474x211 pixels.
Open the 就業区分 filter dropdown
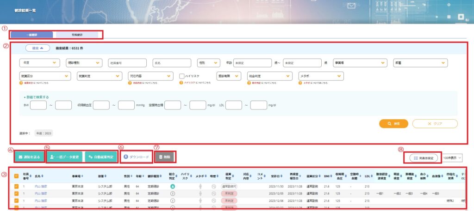point(45,76)
